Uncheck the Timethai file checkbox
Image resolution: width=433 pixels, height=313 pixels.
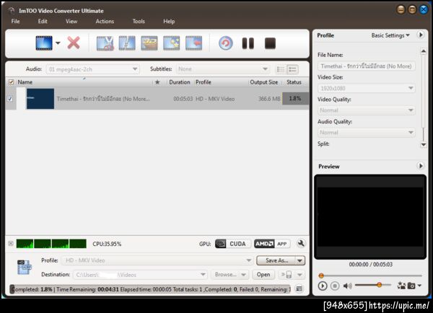10,99
